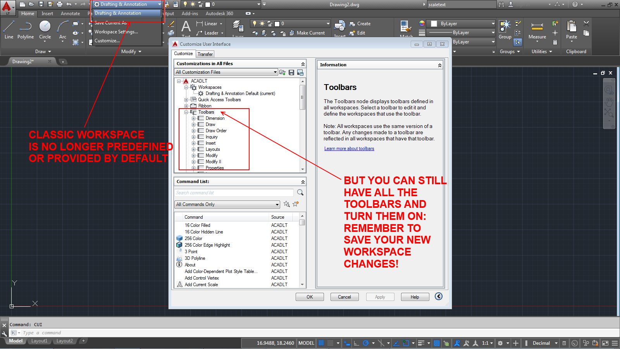Open the AutoCAD application menu button
This screenshot has width=620, height=349.
click(x=7, y=8)
